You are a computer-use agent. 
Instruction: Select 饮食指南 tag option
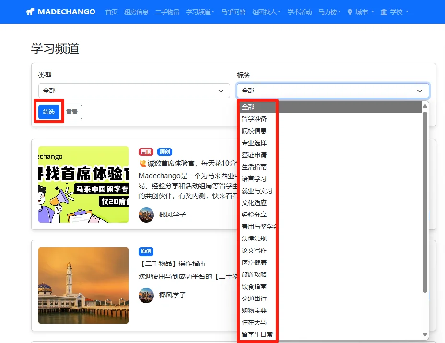330,286
